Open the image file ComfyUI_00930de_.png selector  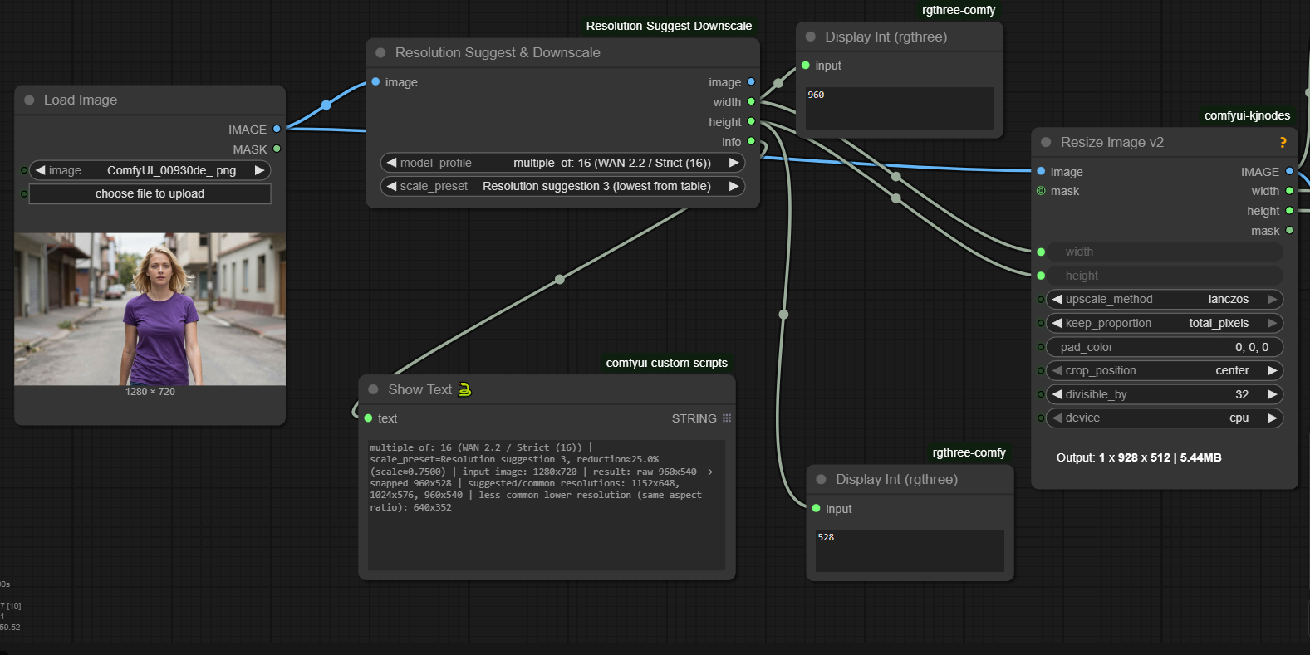(150, 170)
